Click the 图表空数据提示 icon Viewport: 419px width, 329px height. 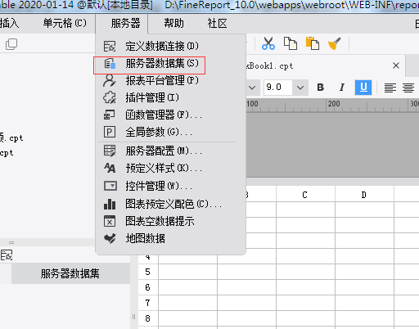point(110,221)
